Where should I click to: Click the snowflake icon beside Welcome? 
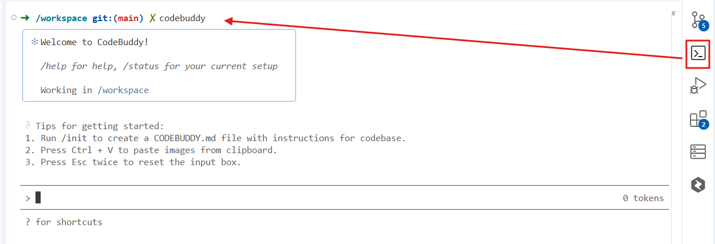coord(34,42)
